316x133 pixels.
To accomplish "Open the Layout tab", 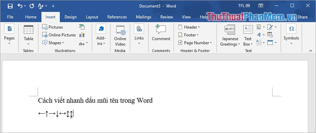I will (x=92, y=17).
